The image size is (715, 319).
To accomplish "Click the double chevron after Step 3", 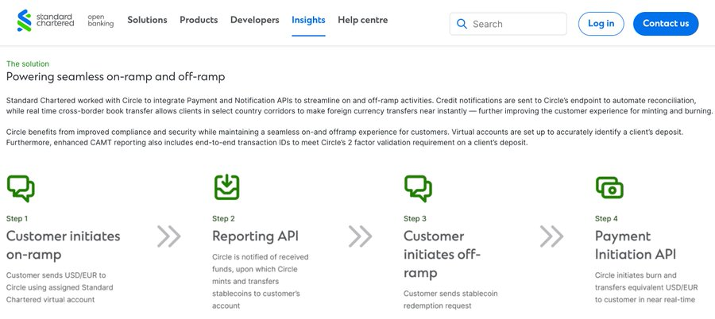I will [551, 236].
